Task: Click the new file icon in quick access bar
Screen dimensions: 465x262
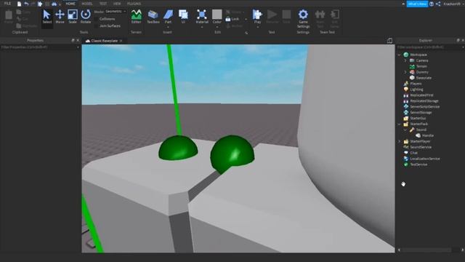Action: click(20, 4)
